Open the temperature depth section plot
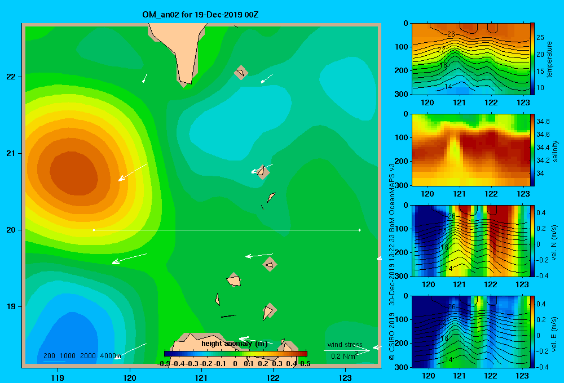This screenshot has width=564, height=383. [471, 59]
